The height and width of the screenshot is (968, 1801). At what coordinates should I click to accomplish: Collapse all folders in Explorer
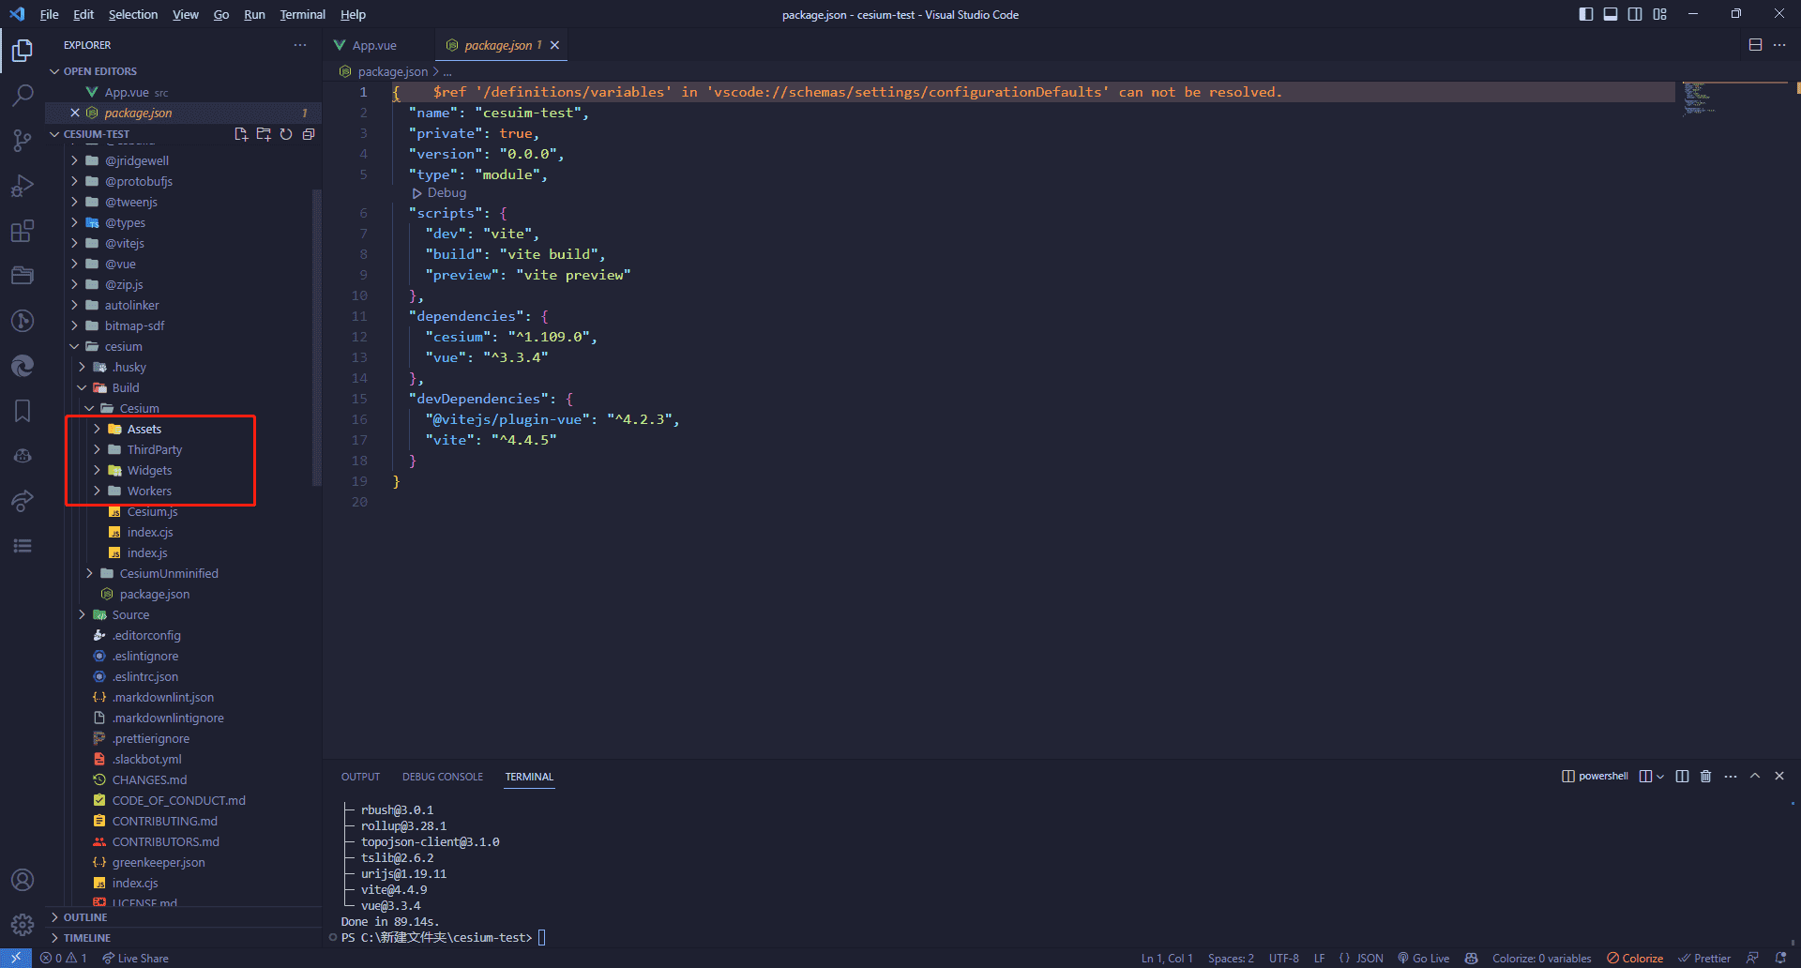pyautogui.click(x=309, y=134)
